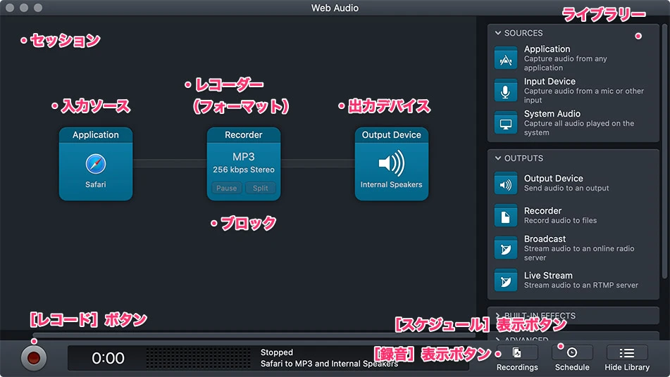Select the Live Stream icon

tap(506, 281)
